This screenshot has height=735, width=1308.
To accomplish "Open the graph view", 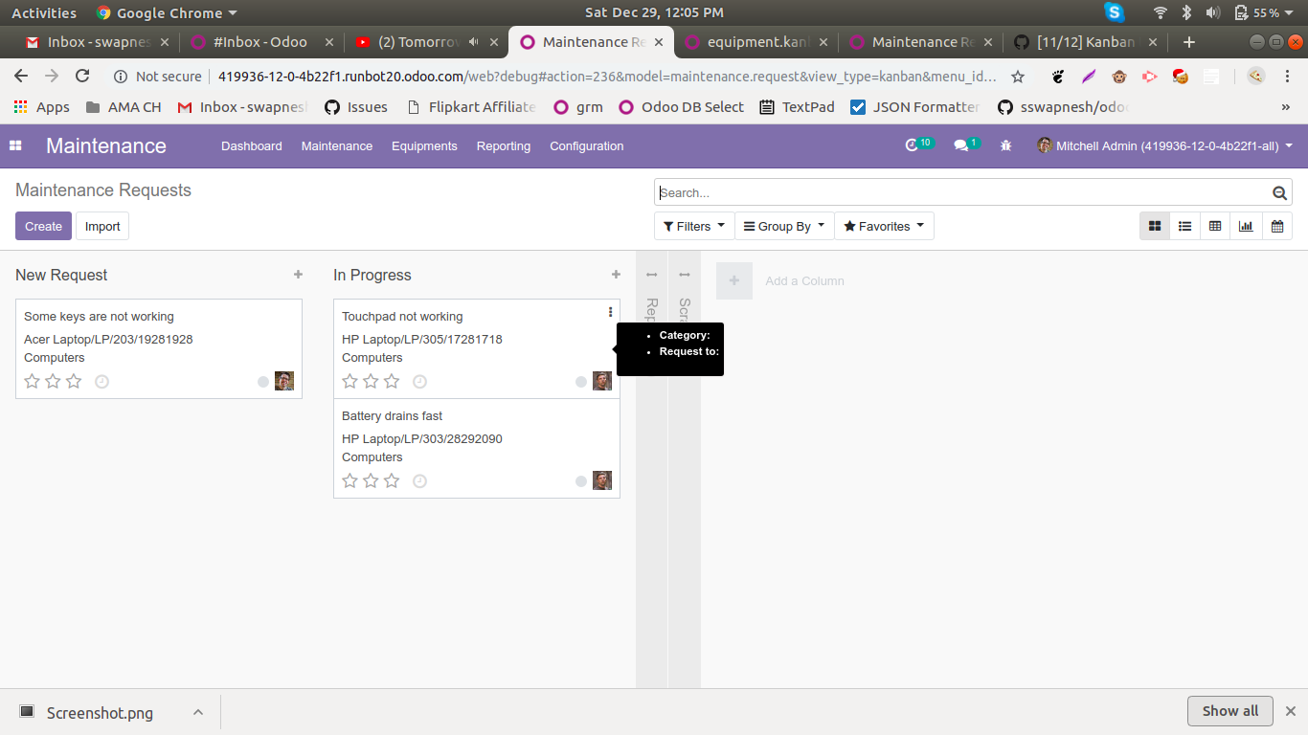I will click(1246, 226).
